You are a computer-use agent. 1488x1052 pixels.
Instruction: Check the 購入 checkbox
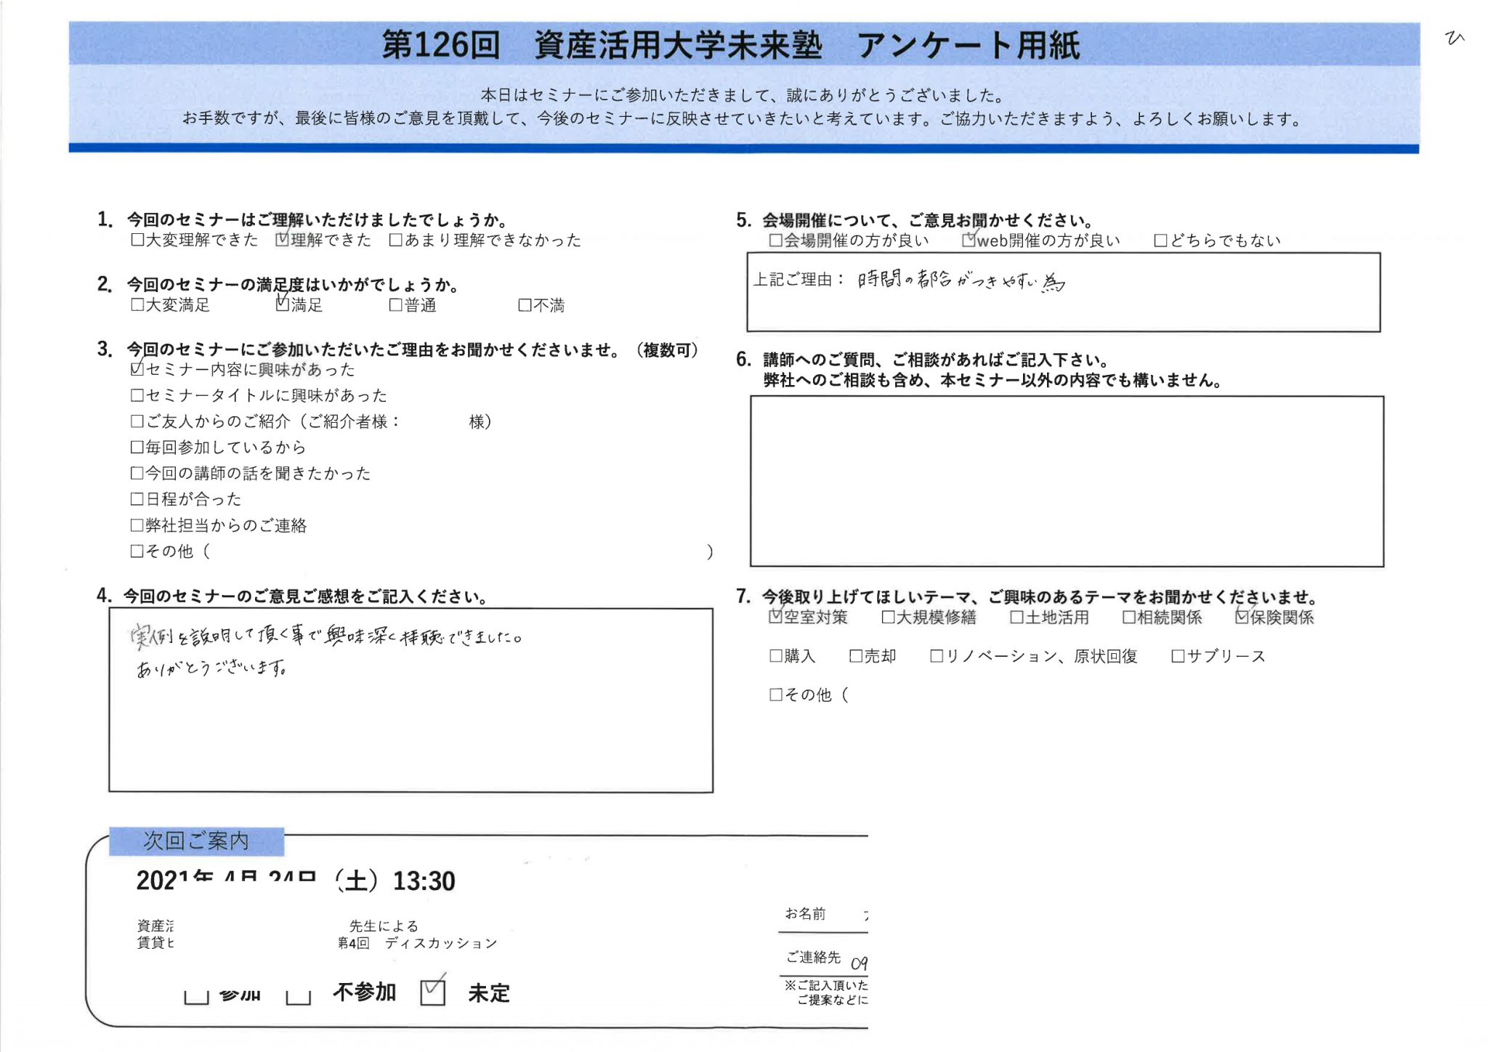click(x=776, y=656)
